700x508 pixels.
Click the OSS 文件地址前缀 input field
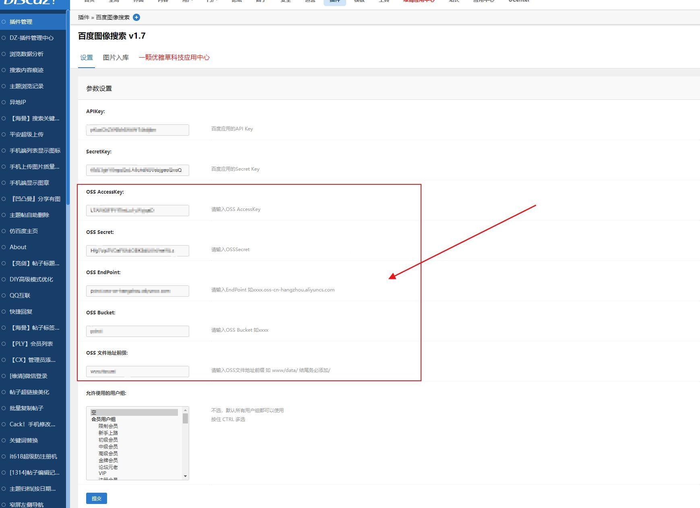138,372
